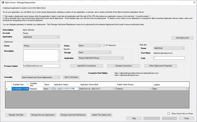This screenshot has width=197, height=122.
Task: Click the Perpetual end cell
Action: click(36, 89)
